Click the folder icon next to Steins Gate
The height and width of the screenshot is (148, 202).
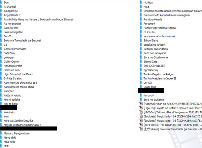pos(141,62)
